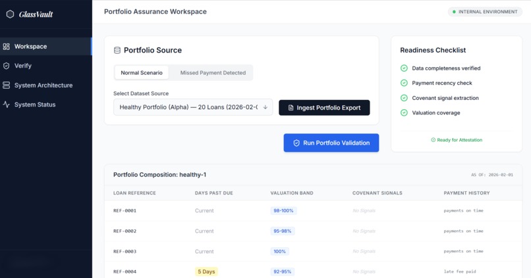Image resolution: width=531 pixels, height=278 pixels.
Task: Click the INTERNAL ENVIRONMENT badge
Action: pos(485,12)
